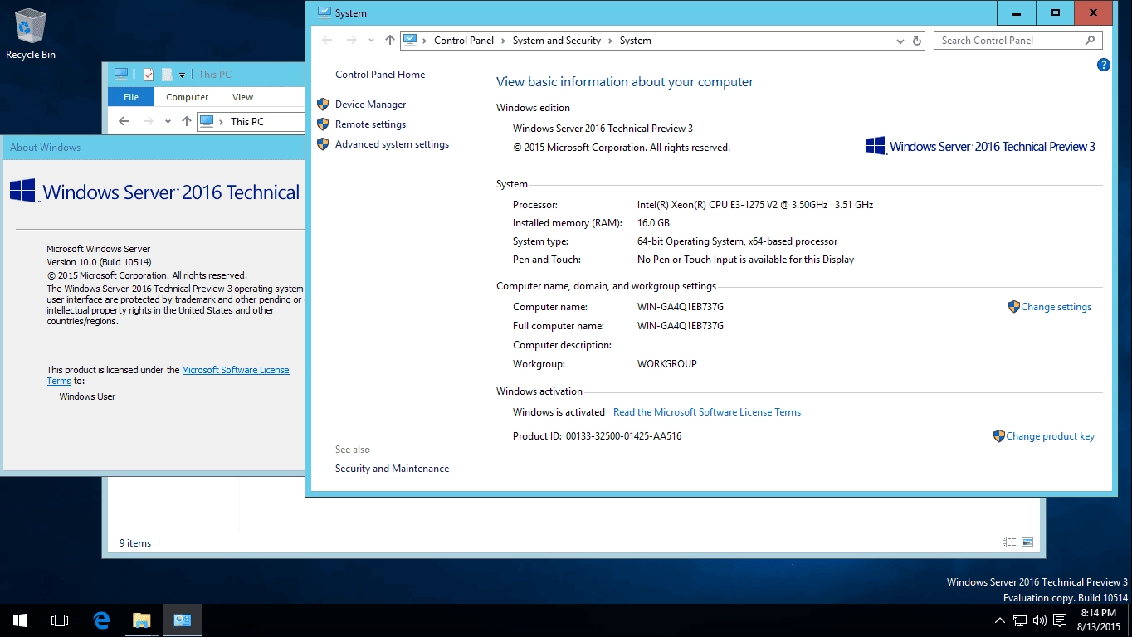Open the Recycle Bin desktop icon
The width and height of the screenshot is (1132, 637).
31,34
